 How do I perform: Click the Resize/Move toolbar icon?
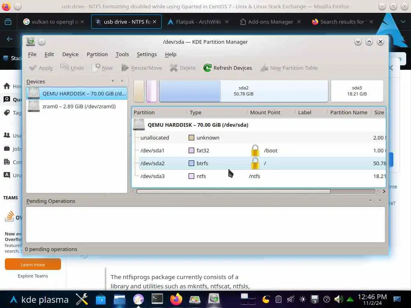(125, 68)
